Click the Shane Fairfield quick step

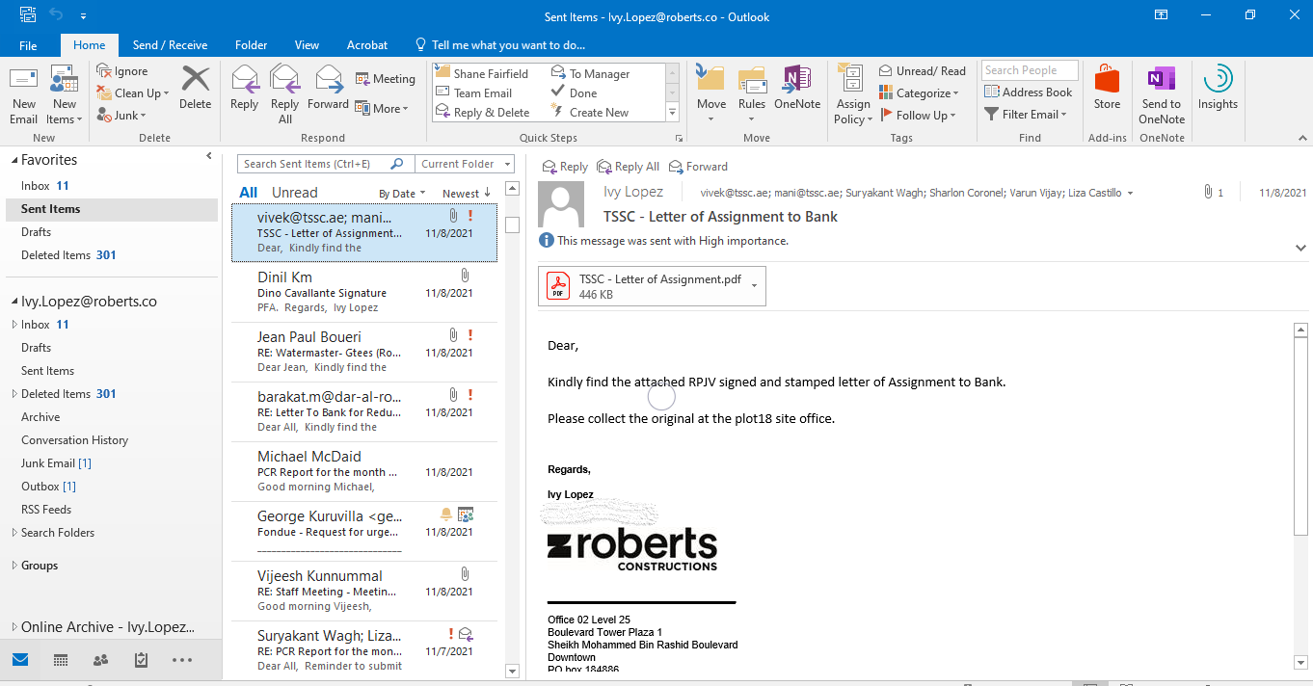pos(482,74)
